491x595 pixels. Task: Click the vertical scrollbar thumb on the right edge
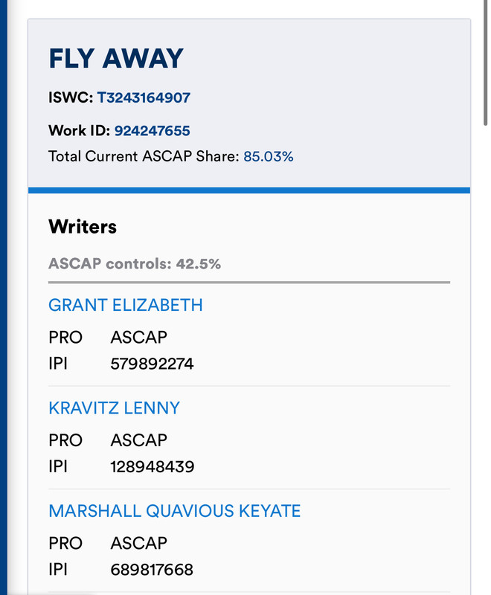485,62
